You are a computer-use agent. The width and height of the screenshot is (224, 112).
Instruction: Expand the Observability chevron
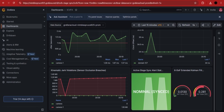coord(44,68)
